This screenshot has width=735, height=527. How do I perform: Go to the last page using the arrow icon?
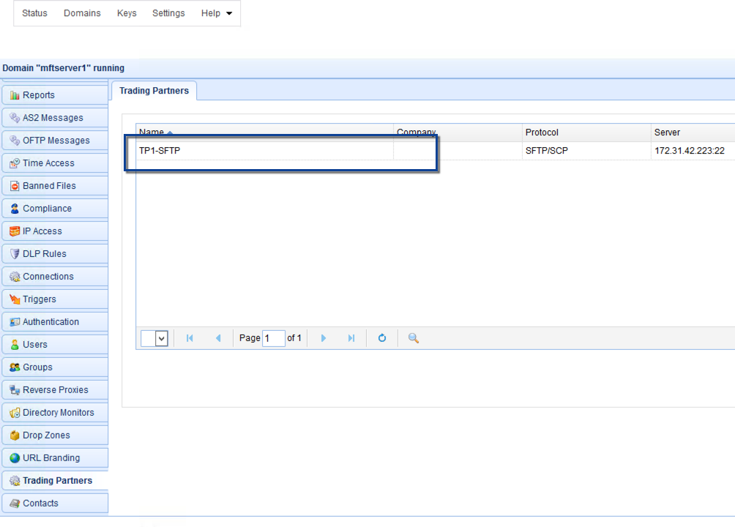tap(351, 338)
